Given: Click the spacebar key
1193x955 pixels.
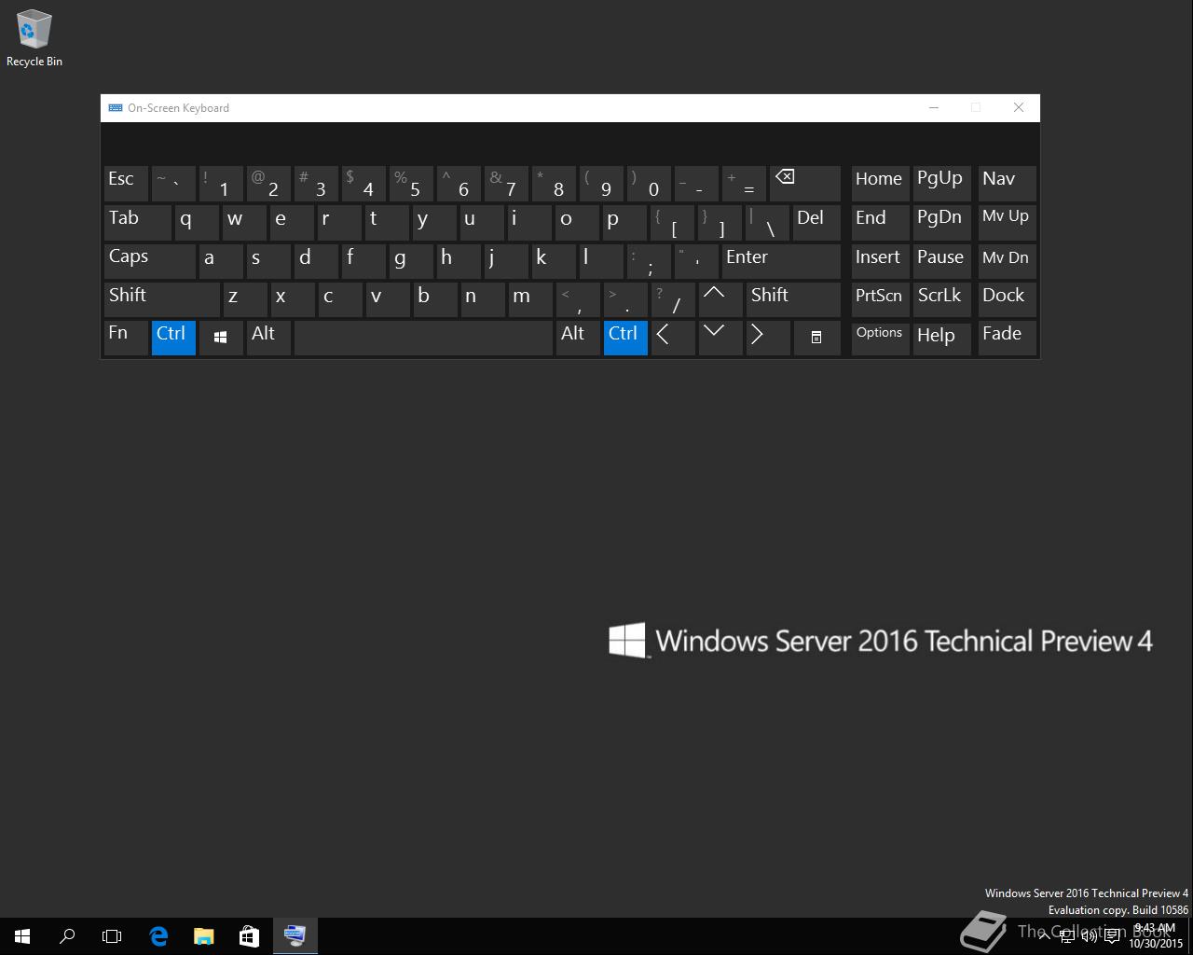Looking at the screenshot, I should 423,338.
